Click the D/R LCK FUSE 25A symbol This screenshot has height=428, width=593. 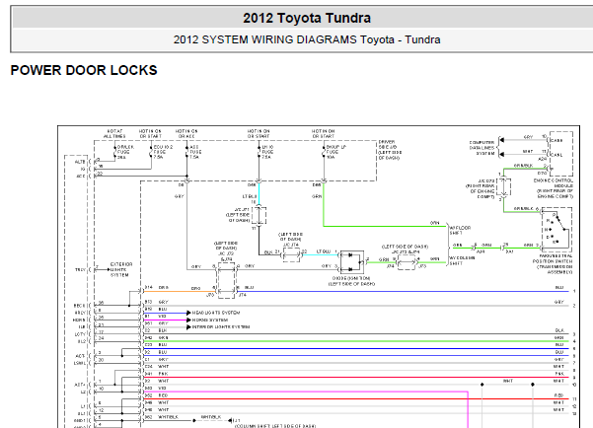[x=115, y=152]
